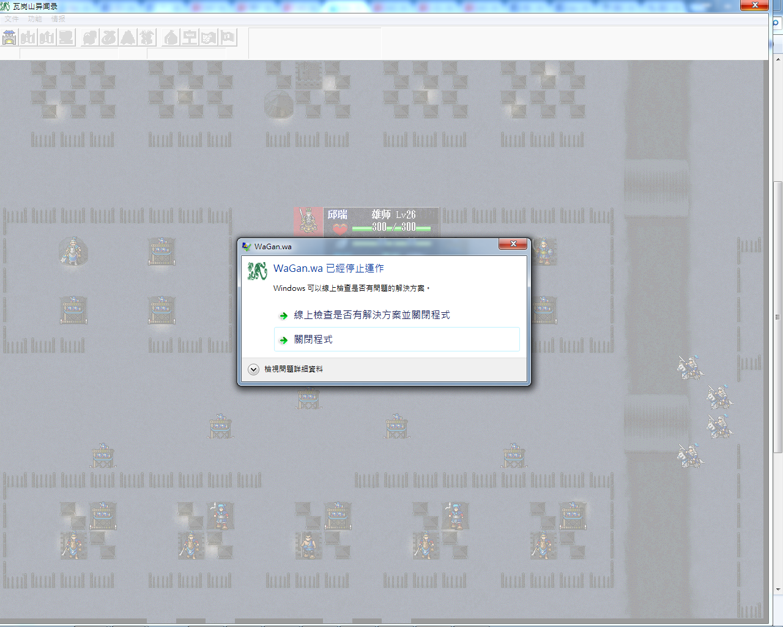This screenshot has height=627, width=783.
Task: Click 邱瑞's green HP bar
Action: point(391,228)
